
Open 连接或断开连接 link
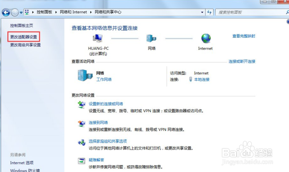242,61
